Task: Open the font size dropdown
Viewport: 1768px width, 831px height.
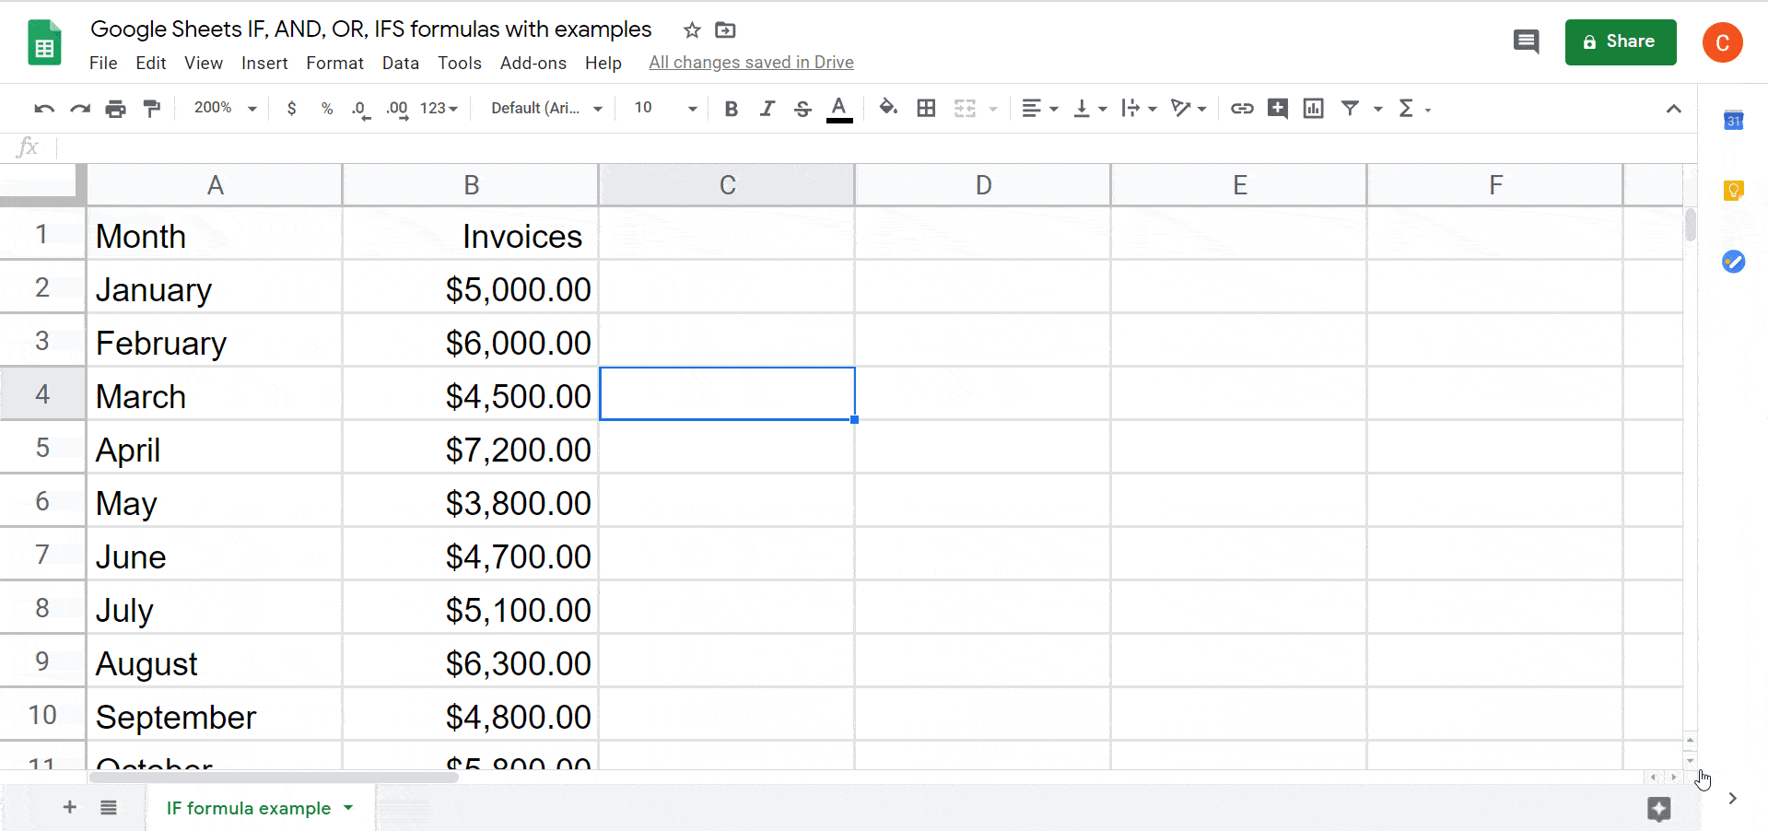Action: 693,108
